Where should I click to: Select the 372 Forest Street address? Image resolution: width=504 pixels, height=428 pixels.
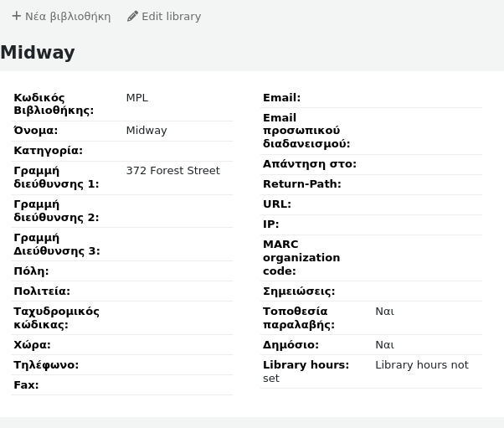click(172, 171)
